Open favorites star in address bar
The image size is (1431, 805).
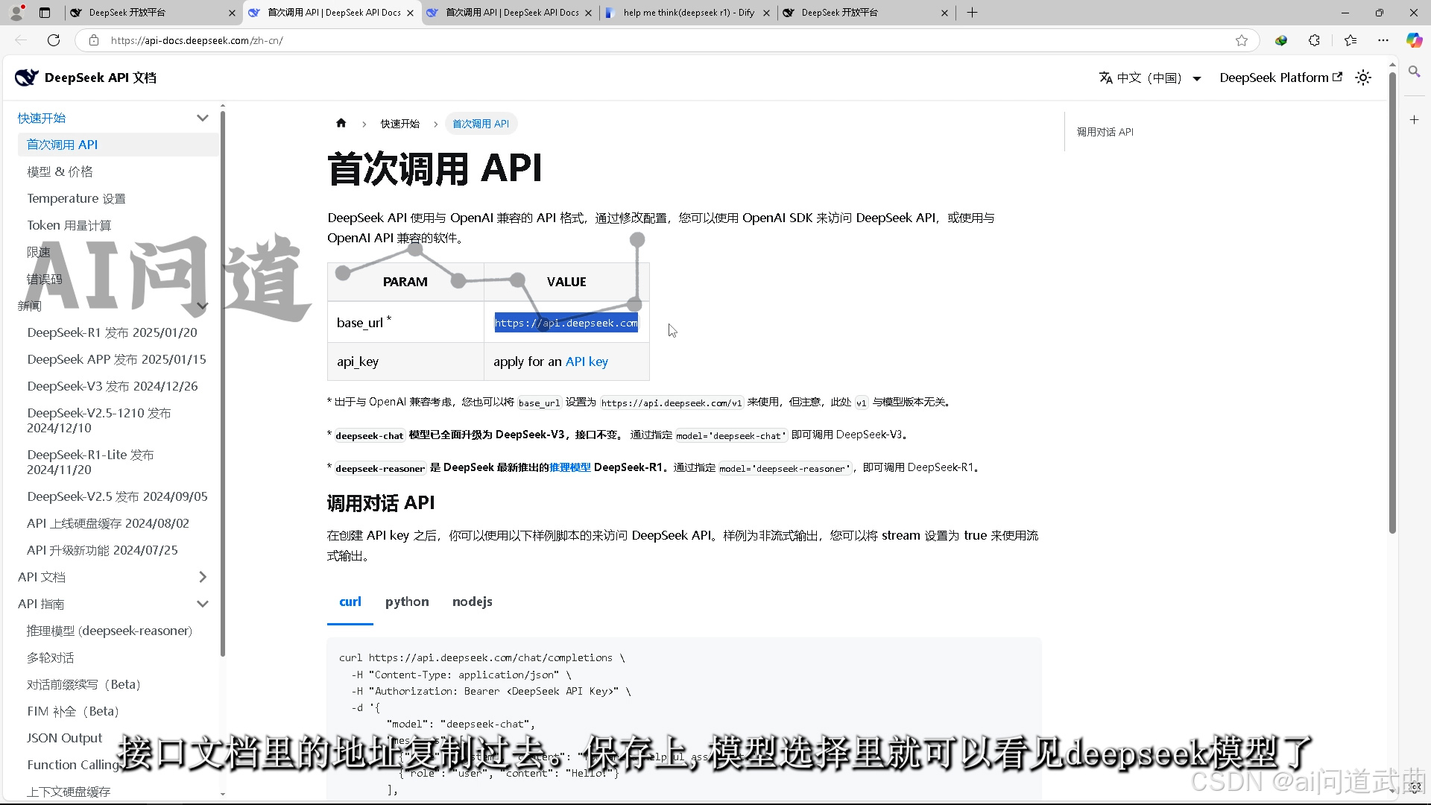click(x=1242, y=40)
